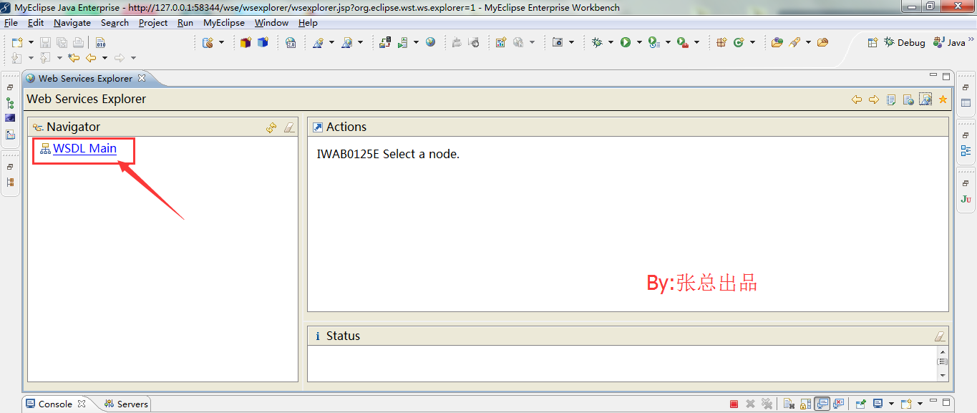Screen dimensions: 977x413
Task: Open the File menu
Action: [11, 23]
